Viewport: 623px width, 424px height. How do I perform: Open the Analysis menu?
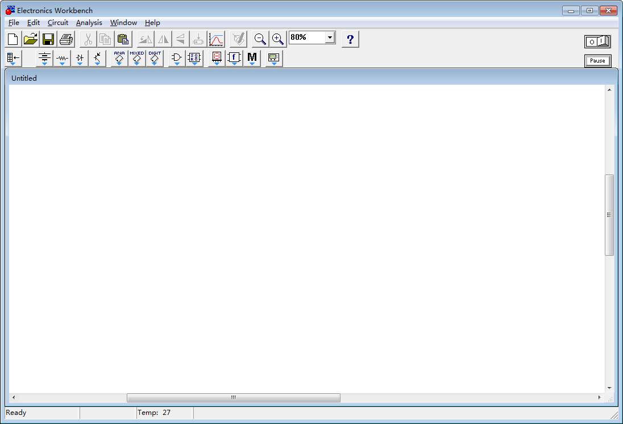(89, 23)
